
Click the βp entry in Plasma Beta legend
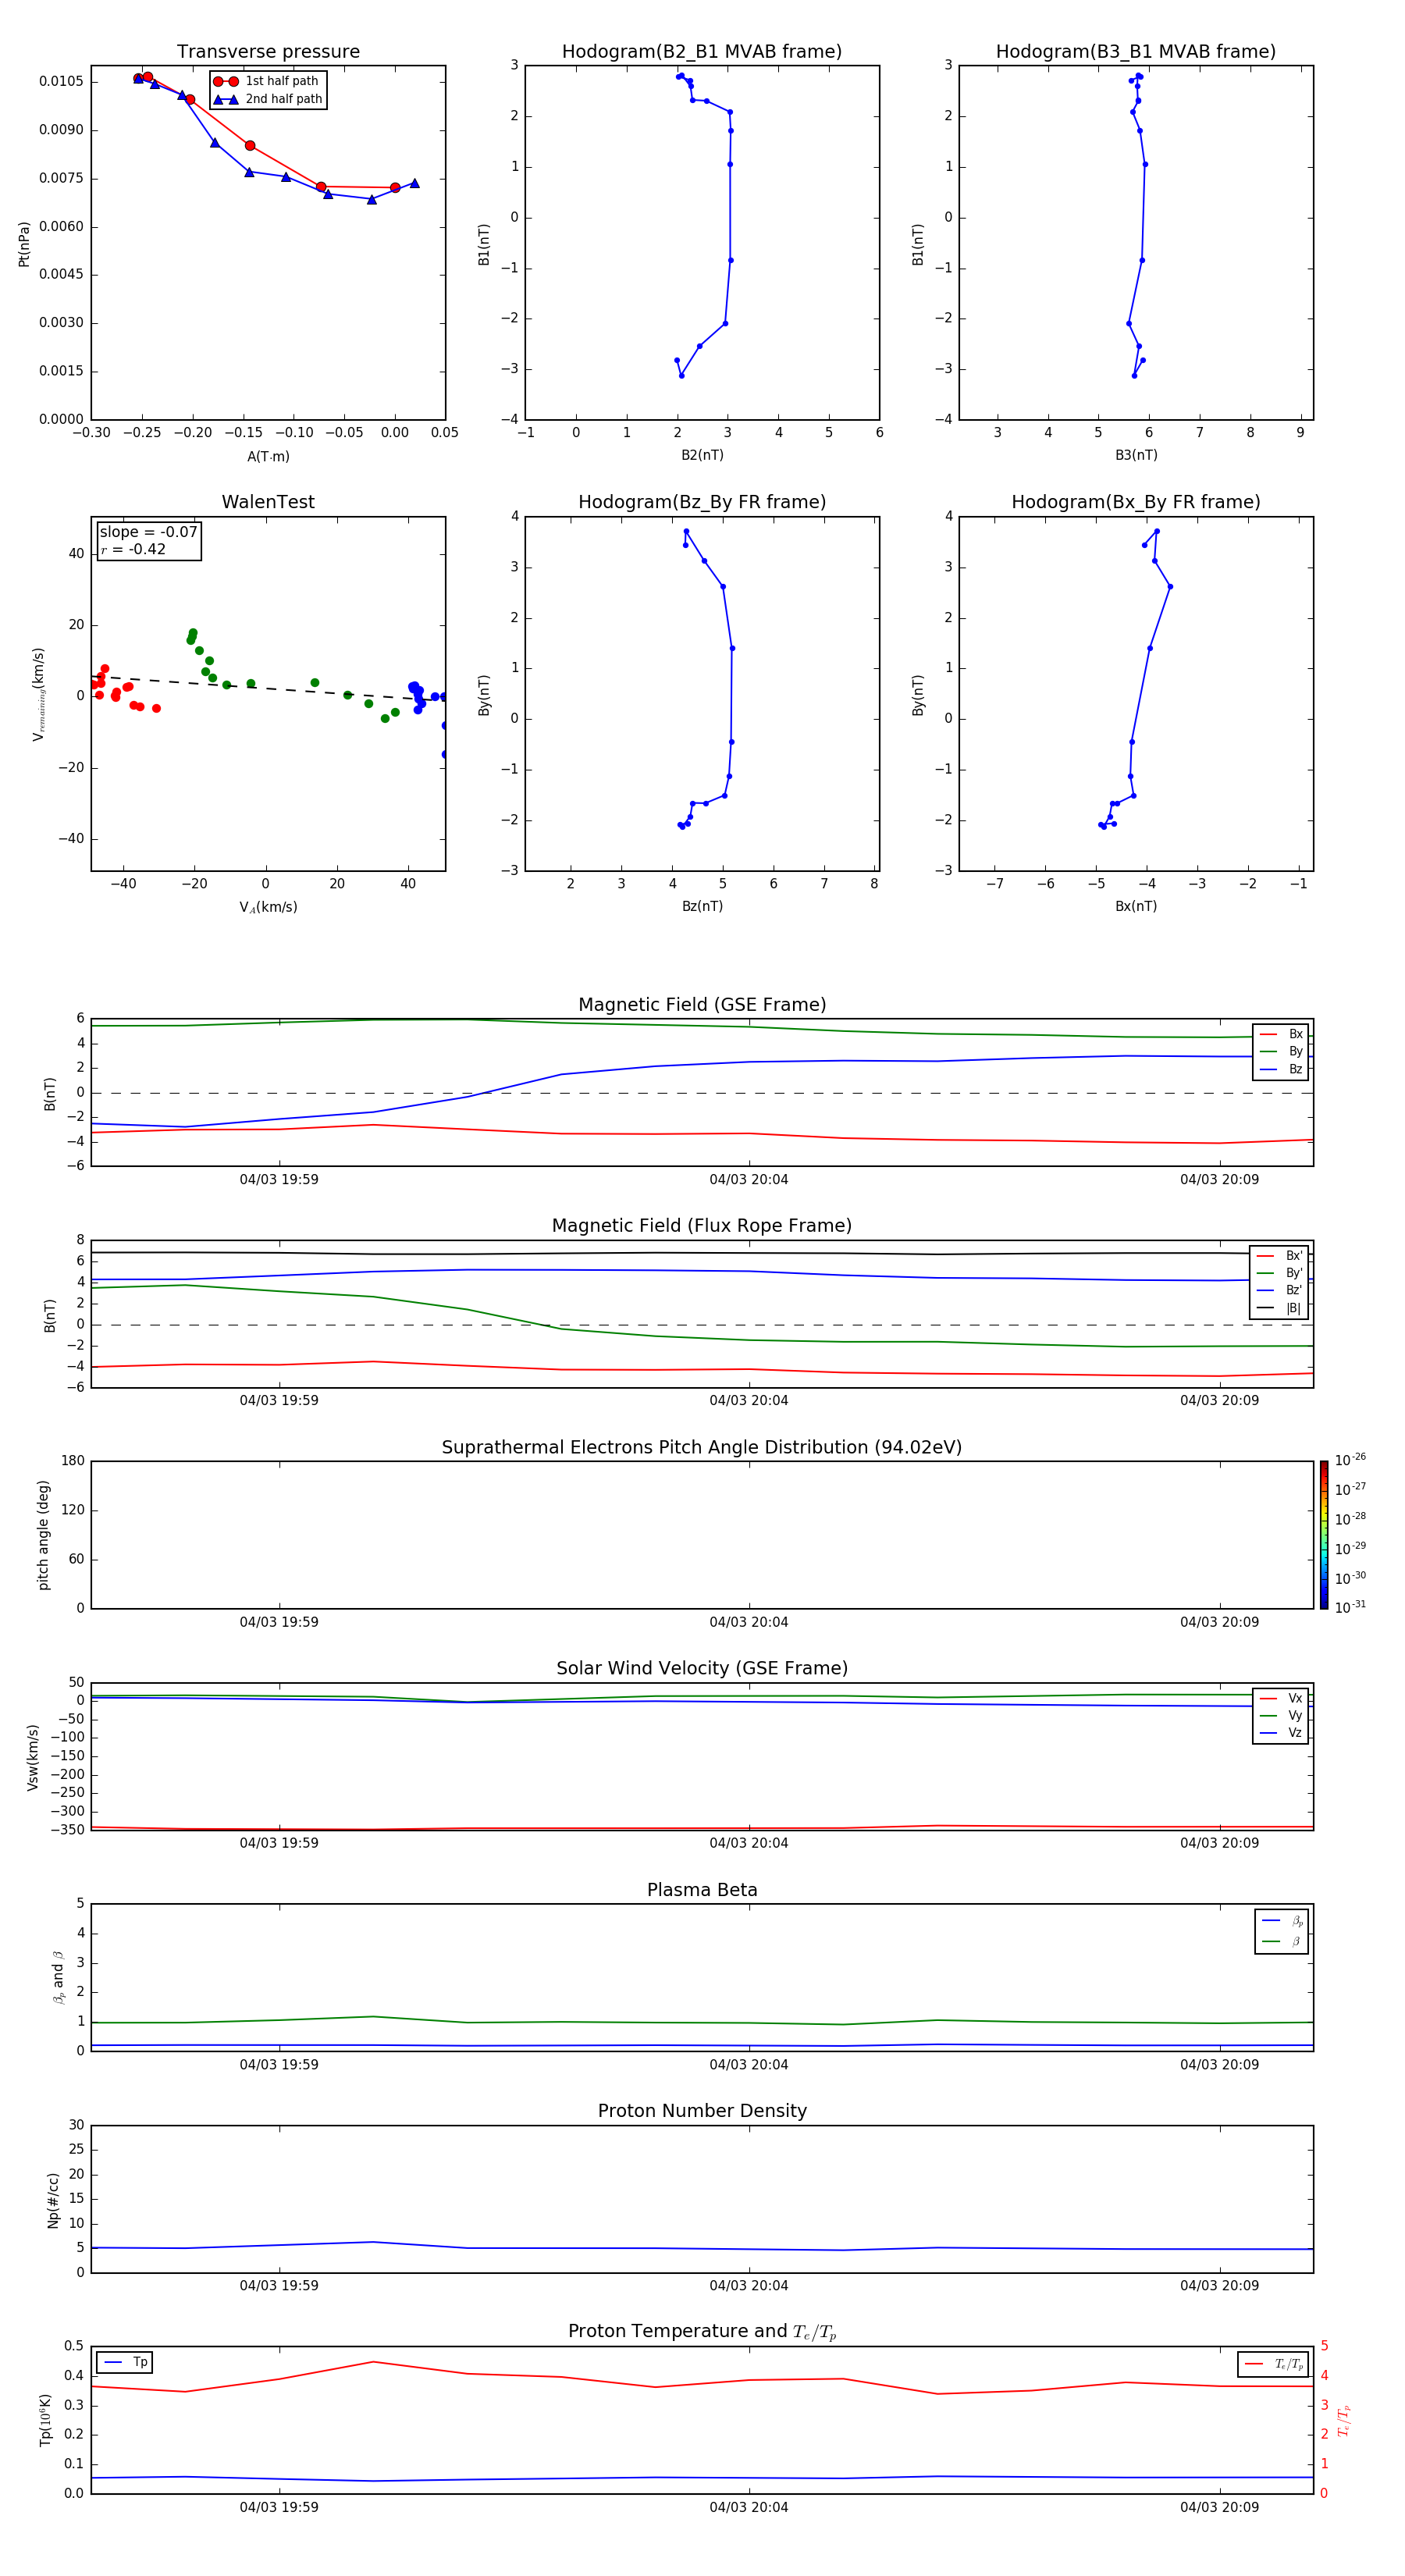coord(1282,1921)
